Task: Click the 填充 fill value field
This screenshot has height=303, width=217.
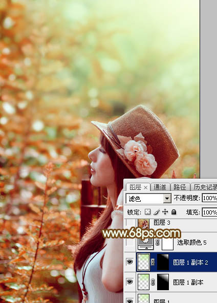Action: click(x=209, y=212)
